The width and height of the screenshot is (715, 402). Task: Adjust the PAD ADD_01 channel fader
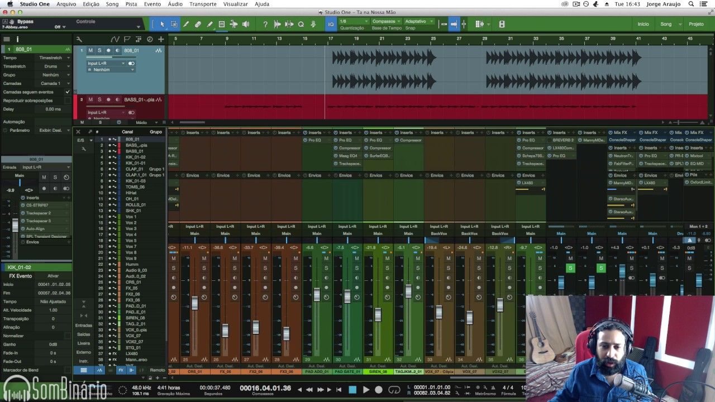(317, 294)
